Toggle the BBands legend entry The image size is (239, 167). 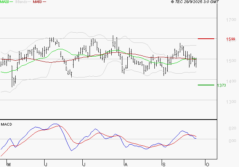click(20, 2)
